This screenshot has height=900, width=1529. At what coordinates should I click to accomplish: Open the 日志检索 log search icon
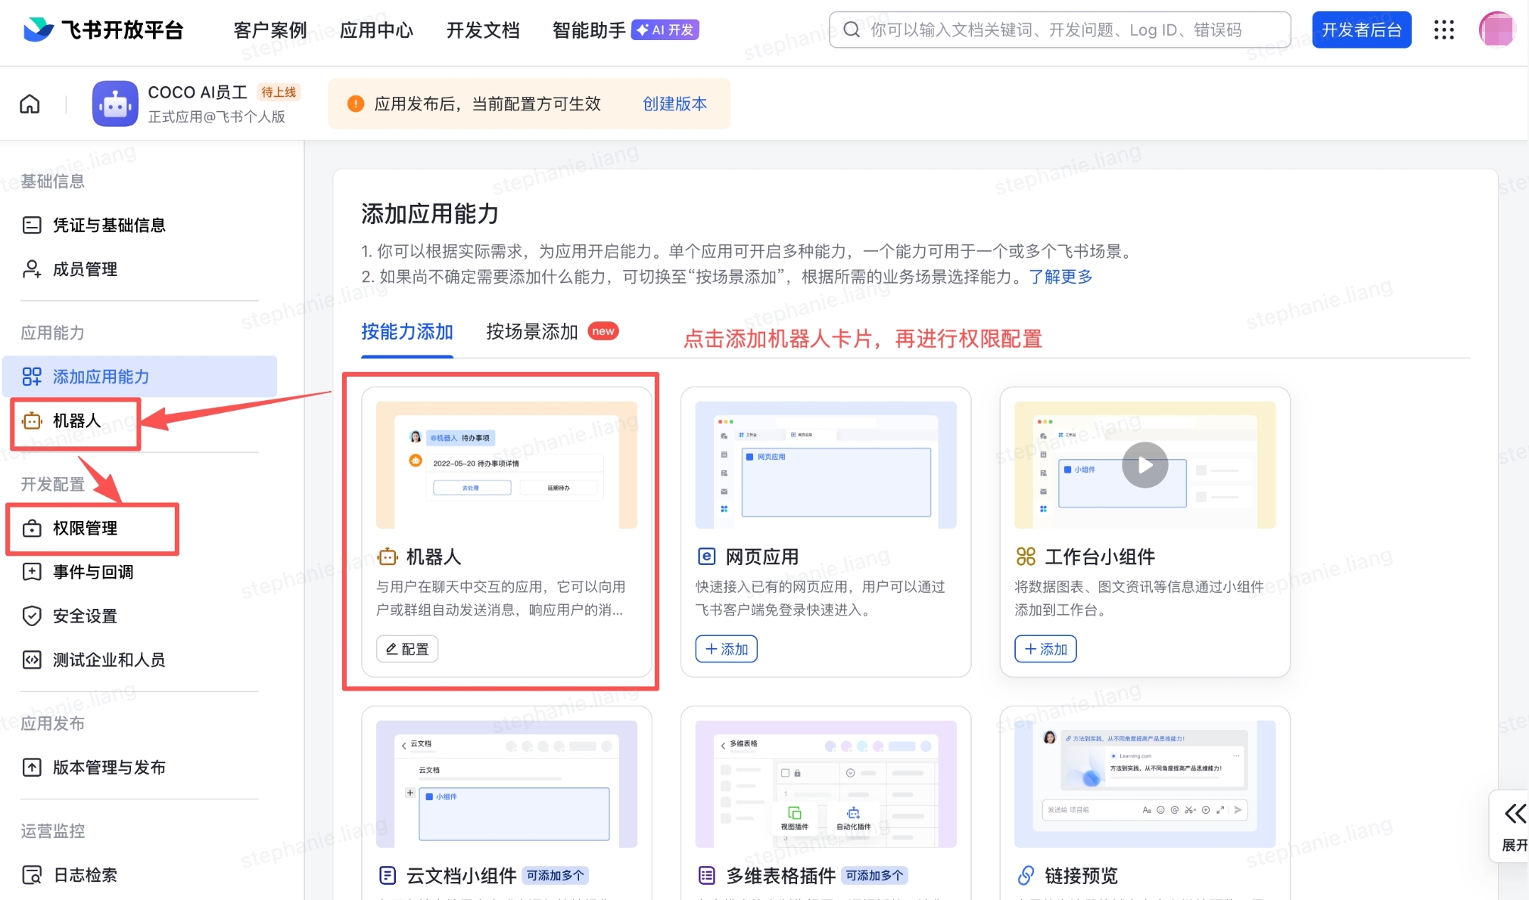tap(32, 875)
